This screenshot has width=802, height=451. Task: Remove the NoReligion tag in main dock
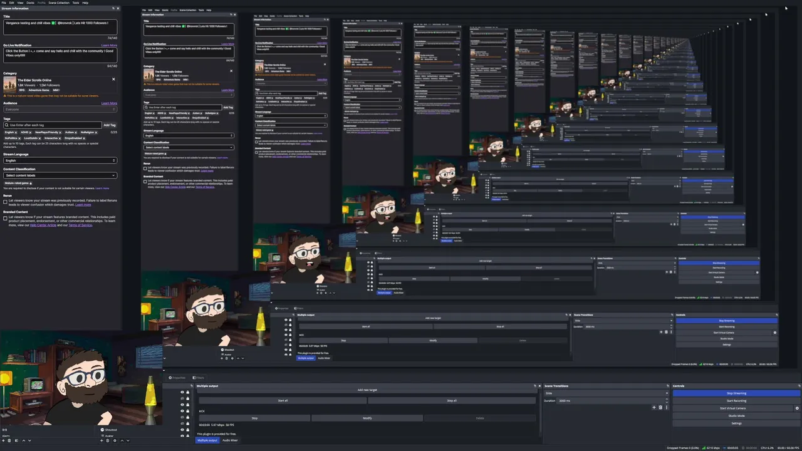click(96, 133)
